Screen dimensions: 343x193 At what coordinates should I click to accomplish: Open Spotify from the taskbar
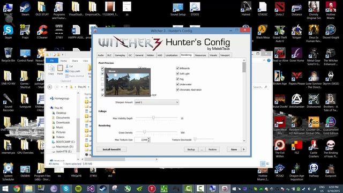78,188
